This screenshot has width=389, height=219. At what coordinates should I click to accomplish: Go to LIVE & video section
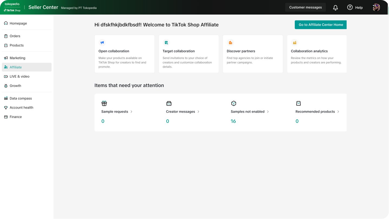(19, 77)
